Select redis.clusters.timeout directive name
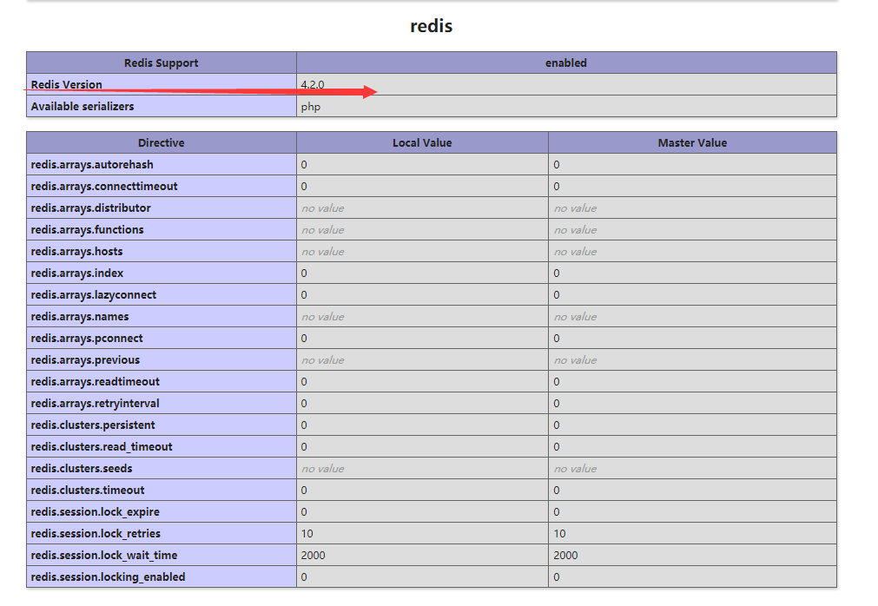Image resolution: width=878 pixels, height=606 pixels. [x=88, y=491]
